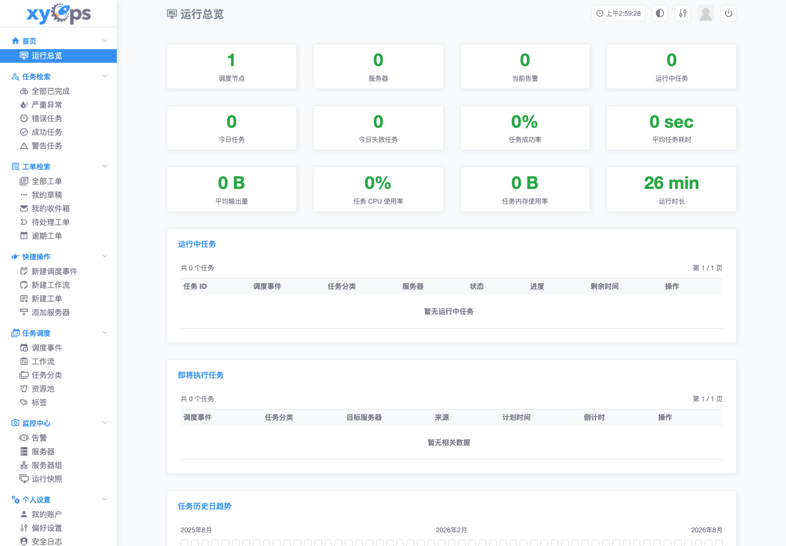Open 警告任务 in sidebar
This screenshot has width=786, height=546.
click(58, 146)
